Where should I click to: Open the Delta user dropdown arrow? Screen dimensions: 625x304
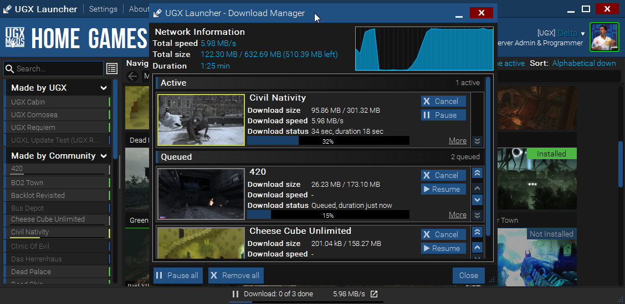pos(583,33)
